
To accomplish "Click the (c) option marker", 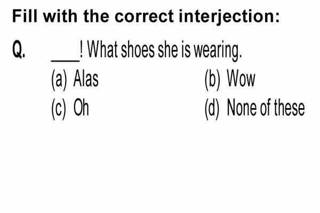I will coord(59,109).
